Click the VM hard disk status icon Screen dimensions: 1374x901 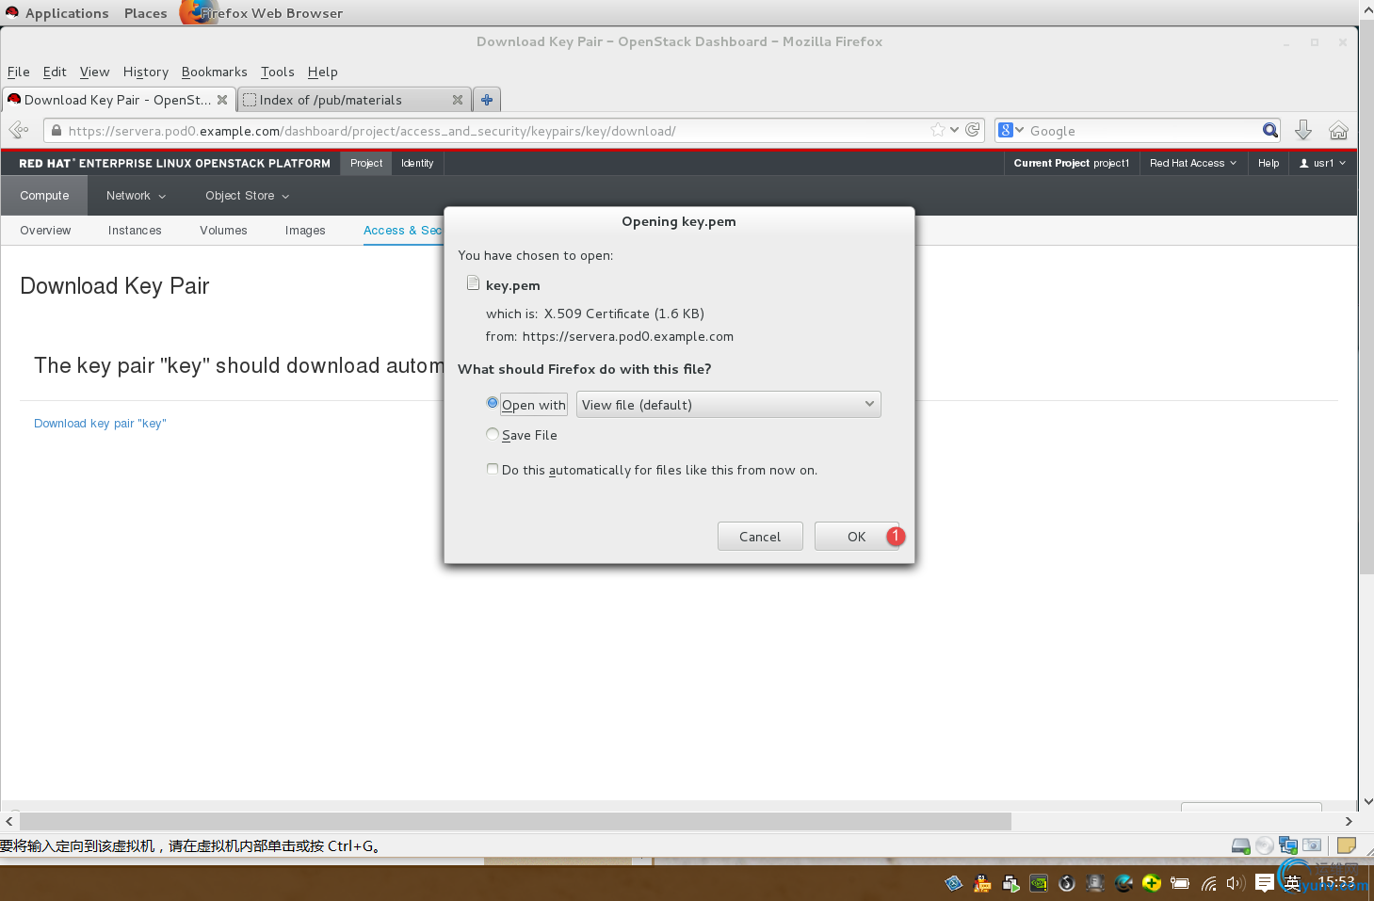1241,845
